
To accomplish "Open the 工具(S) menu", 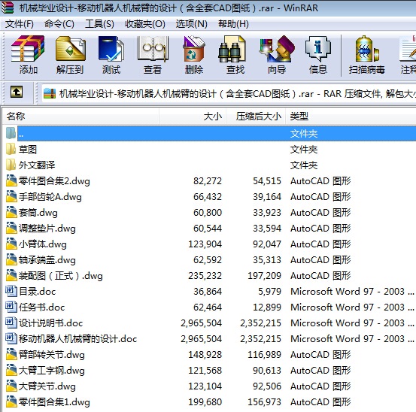I will pyautogui.click(x=99, y=24).
